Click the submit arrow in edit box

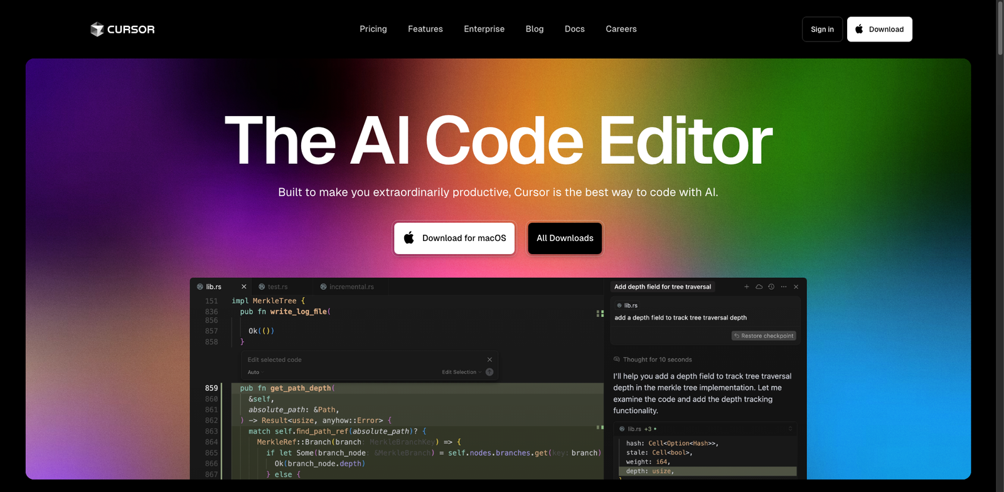click(489, 372)
